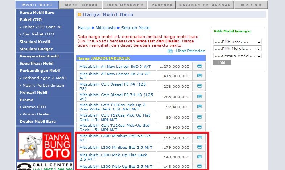
Task: Open the Pilih Merek dropdown
Action: tap(237, 48)
